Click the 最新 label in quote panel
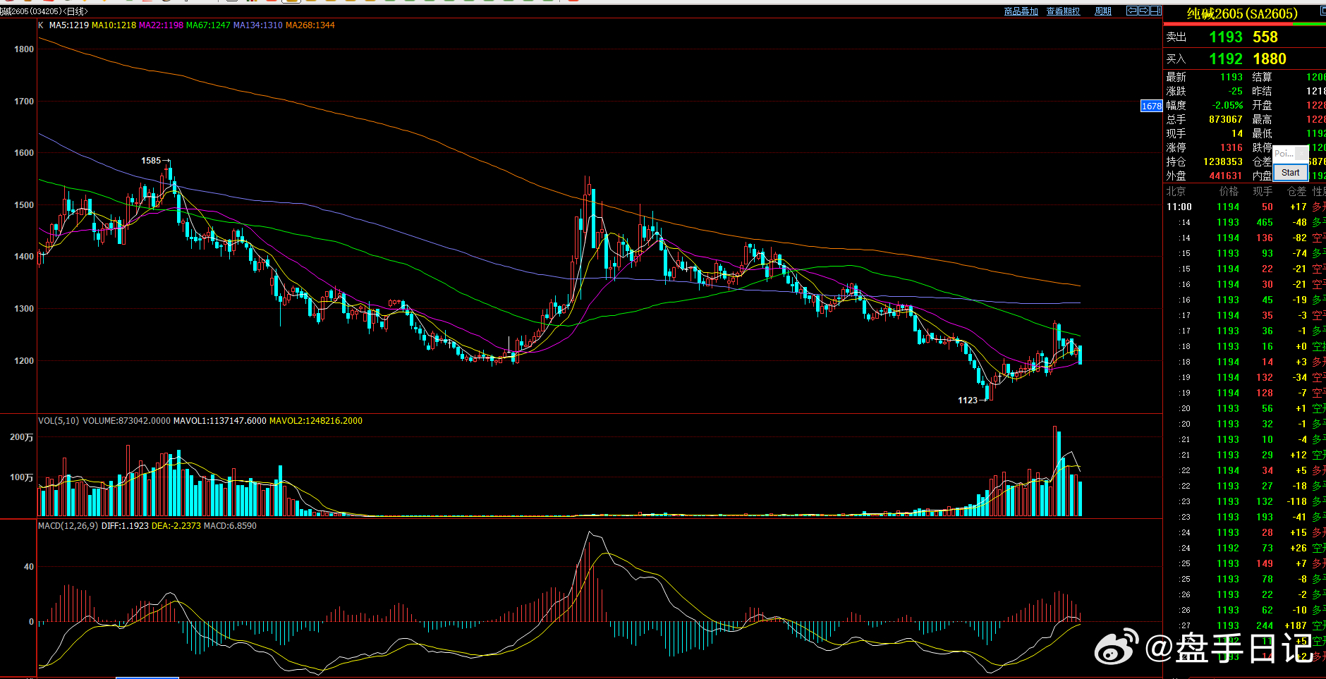The width and height of the screenshot is (1326, 679). click(1176, 78)
